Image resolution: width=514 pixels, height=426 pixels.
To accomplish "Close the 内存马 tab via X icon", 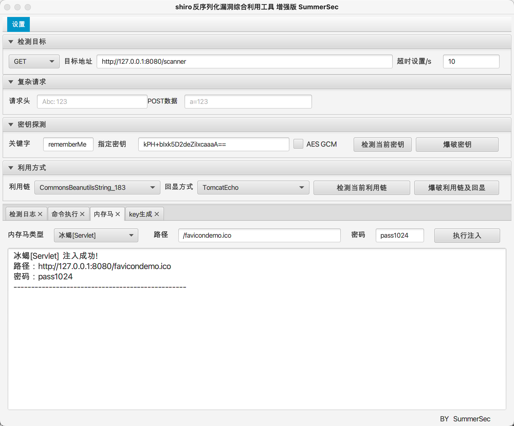I will tap(118, 214).
